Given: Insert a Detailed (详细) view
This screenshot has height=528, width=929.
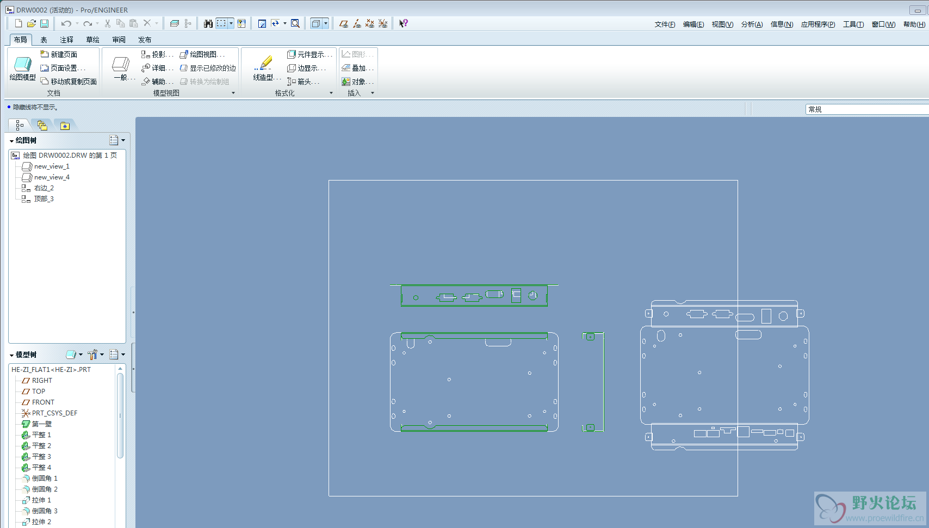Looking at the screenshot, I should 157,68.
